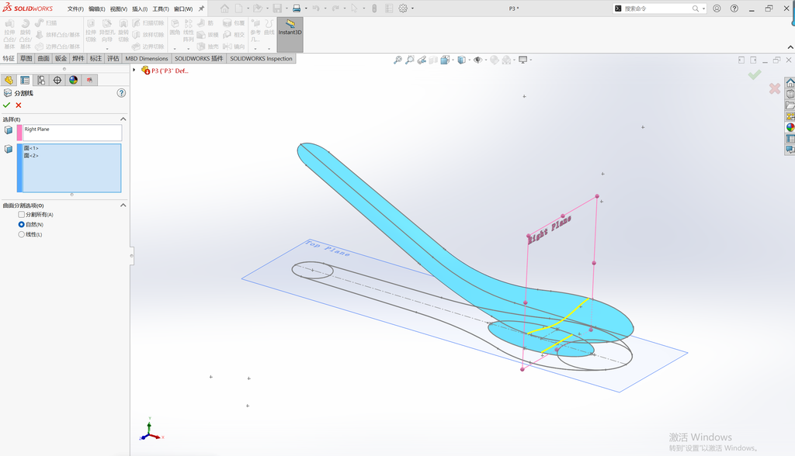
Task: Click the Home icon in top toolbar
Action: point(224,9)
